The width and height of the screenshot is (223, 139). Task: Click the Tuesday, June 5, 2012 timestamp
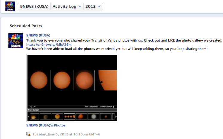pos(66,134)
